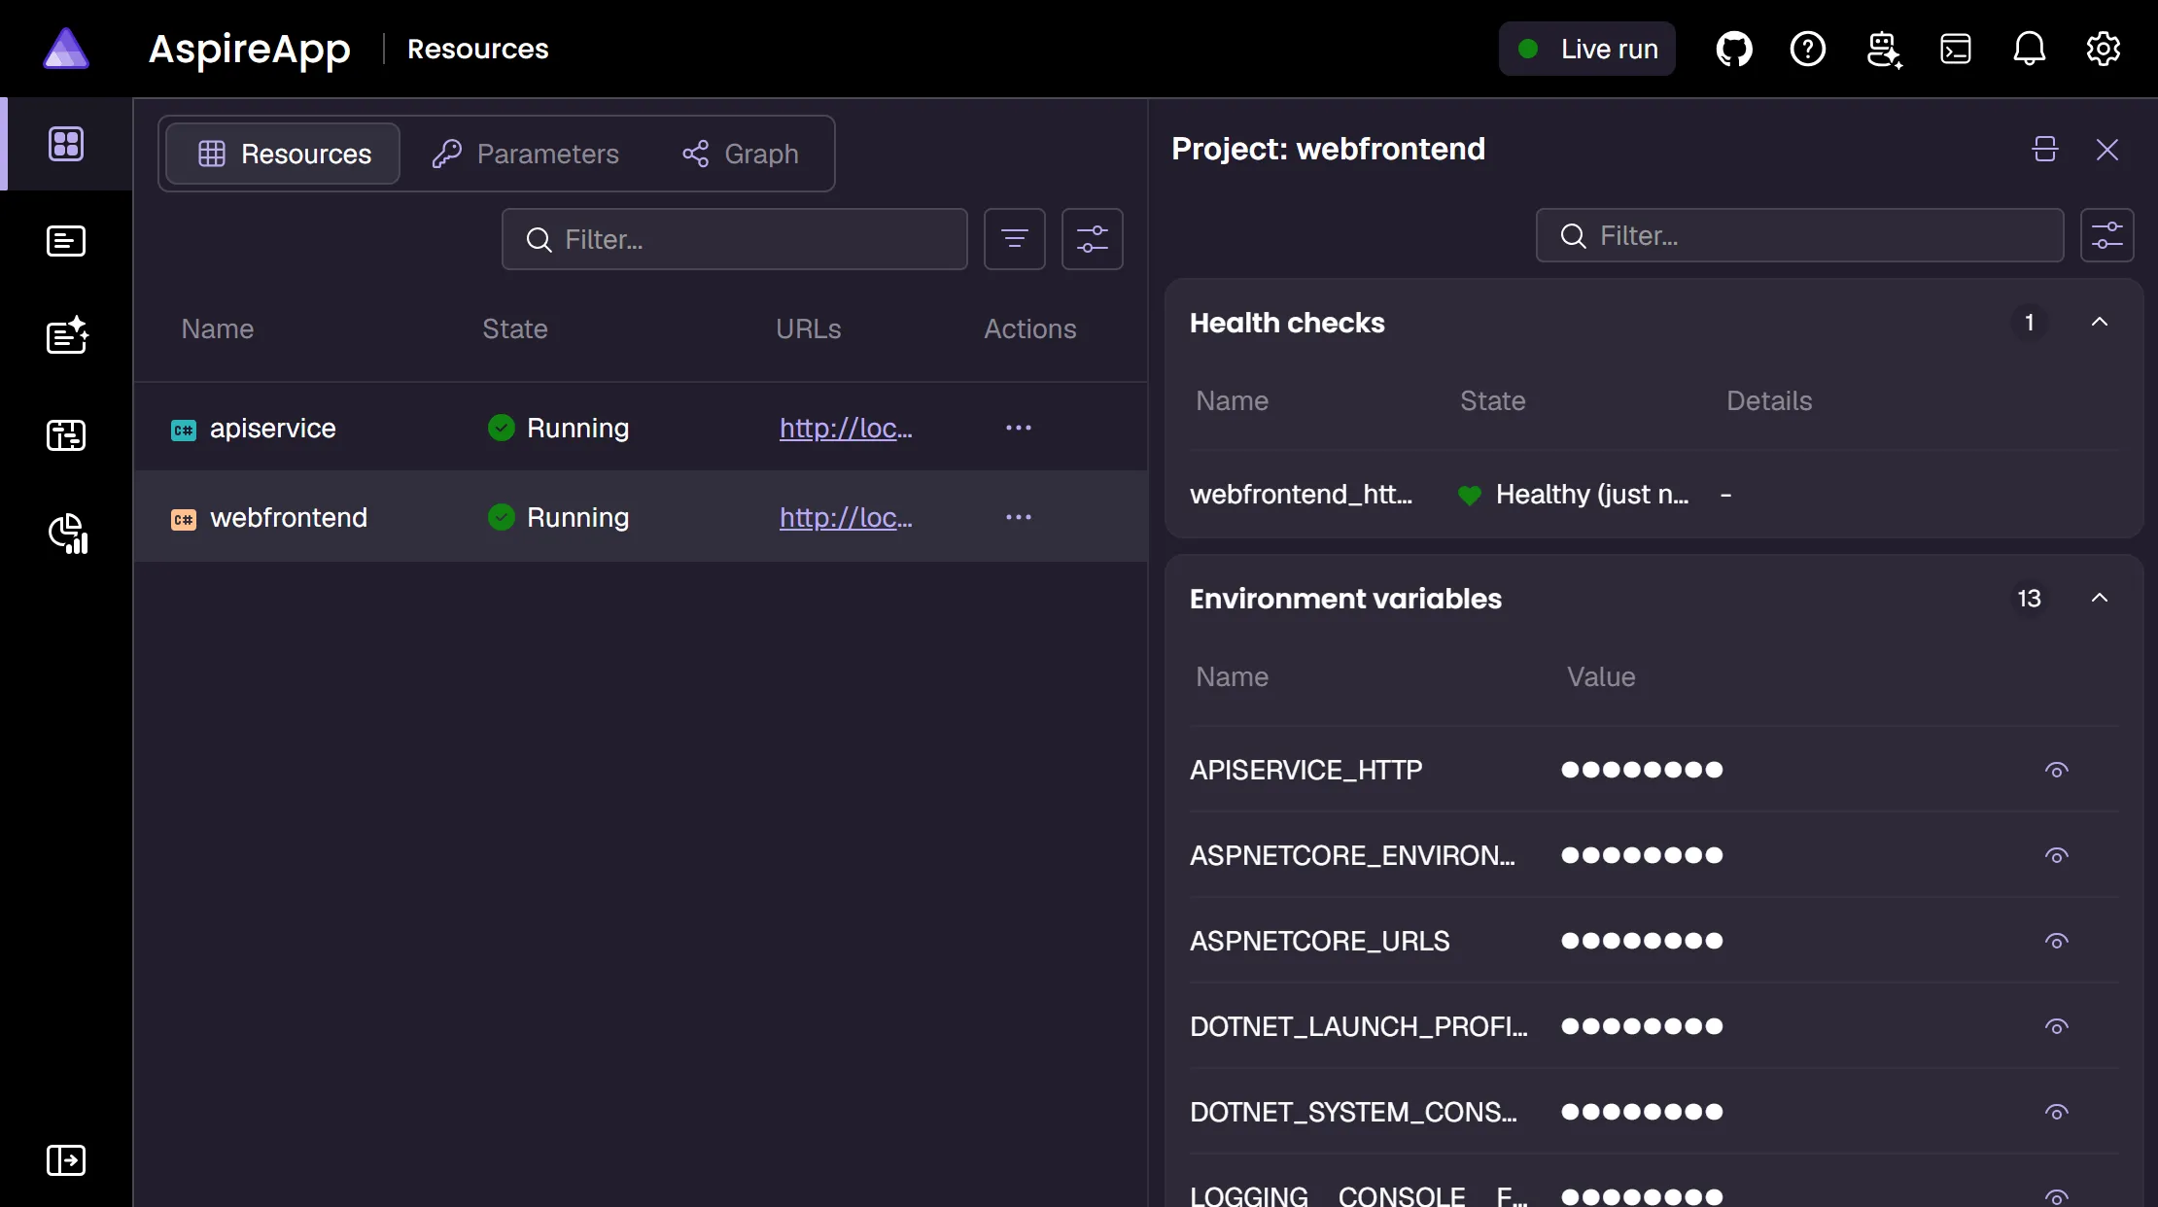Open the Structured logs sidebar icon
The width and height of the screenshot is (2158, 1207).
click(66, 336)
